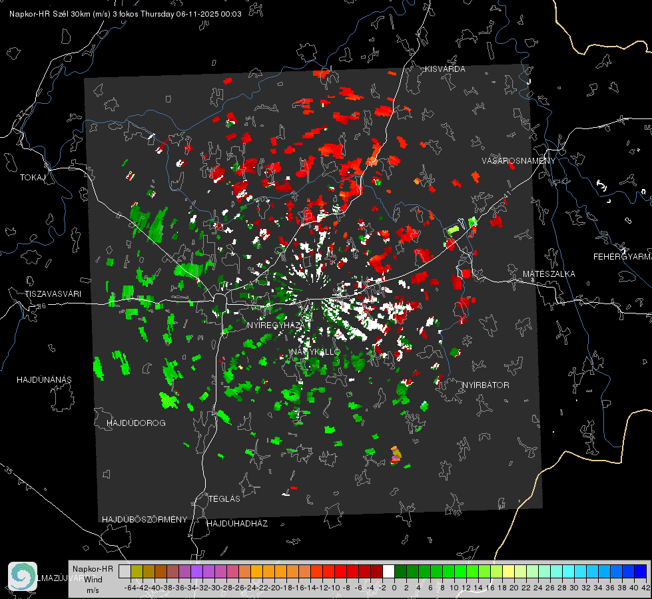This screenshot has height=599, width=652.
Task: Click the '42' value on the legend scale
Action: coord(646,588)
